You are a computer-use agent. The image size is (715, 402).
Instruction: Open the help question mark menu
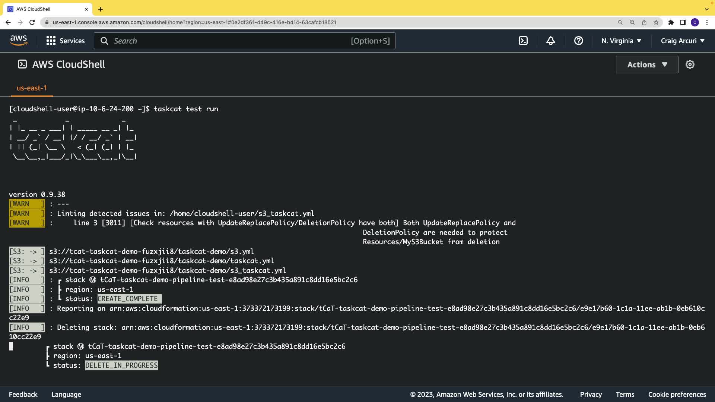point(578,41)
